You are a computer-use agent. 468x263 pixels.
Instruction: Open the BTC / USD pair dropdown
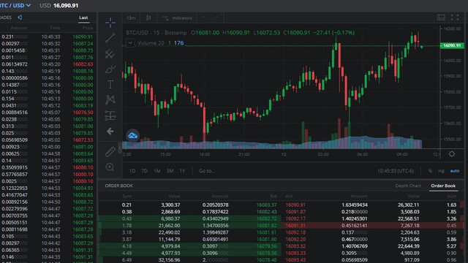pyautogui.click(x=15, y=5)
